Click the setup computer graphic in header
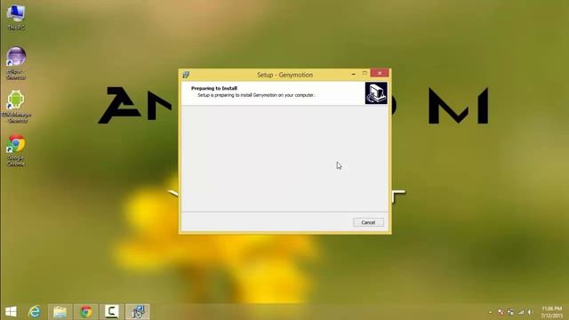 point(376,93)
